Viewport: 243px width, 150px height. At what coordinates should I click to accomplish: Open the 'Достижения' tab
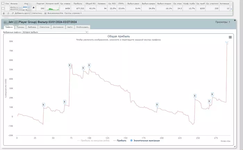coord(58,27)
